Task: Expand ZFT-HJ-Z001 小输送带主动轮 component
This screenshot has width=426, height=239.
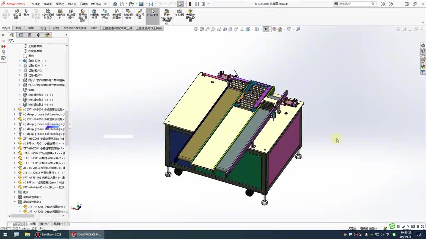Action: pos(14,109)
